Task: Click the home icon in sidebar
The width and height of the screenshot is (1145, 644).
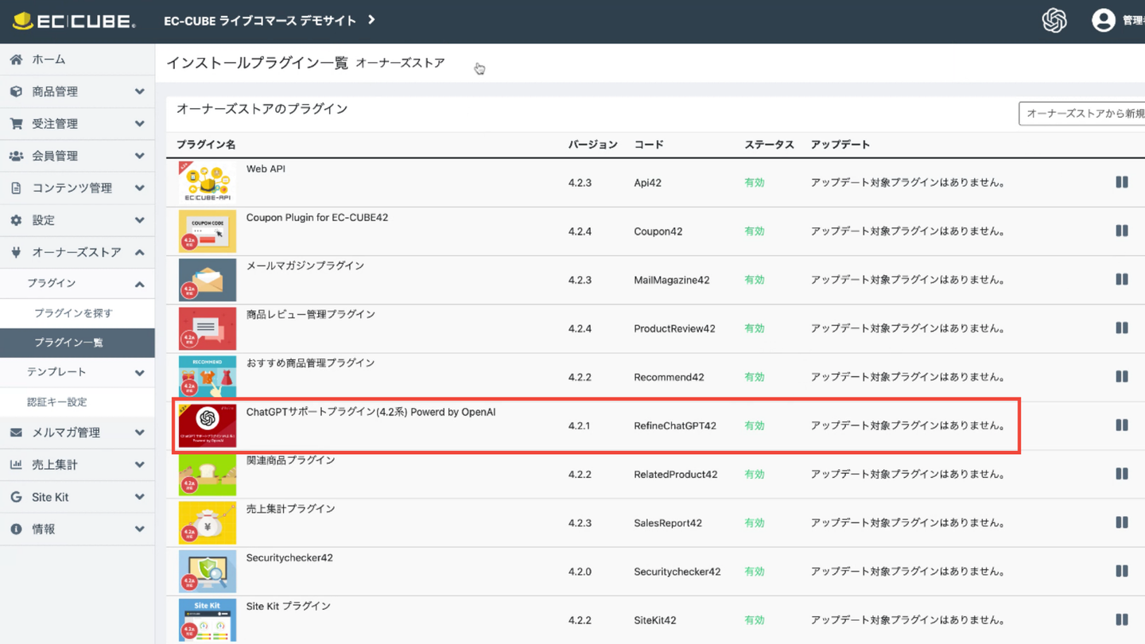Action: click(x=16, y=60)
